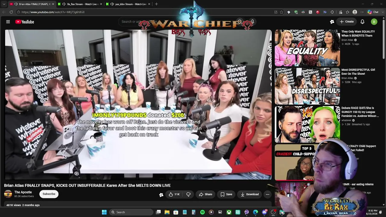Screen dimensions: 386x217
Task: Open Calculator from the taskbar
Action: coord(194,212)
